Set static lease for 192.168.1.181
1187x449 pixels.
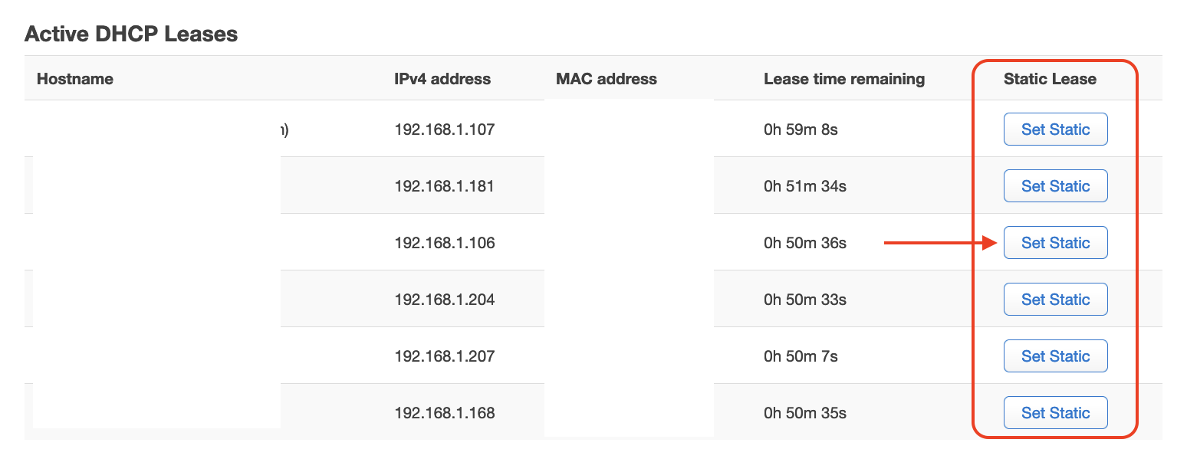(1055, 186)
